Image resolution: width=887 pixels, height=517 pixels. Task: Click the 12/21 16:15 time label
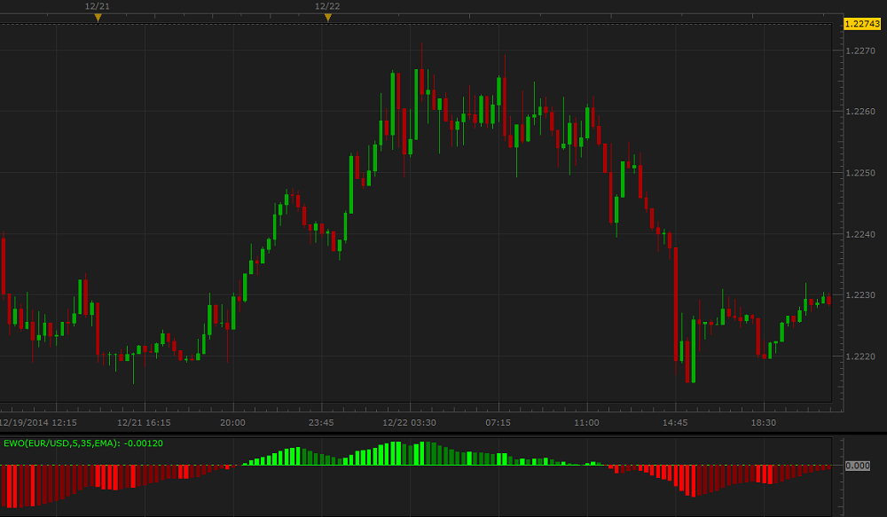coord(144,422)
